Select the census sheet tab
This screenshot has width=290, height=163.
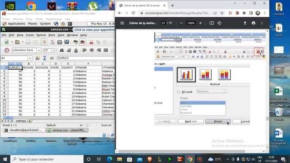pyautogui.click(x=21, y=121)
